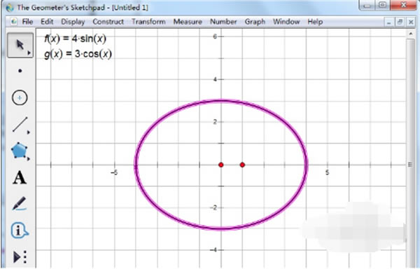Image resolution: width=420 pixels, height=269 pixels.
Task: Open the Construct menu
Action: point(108,22)
